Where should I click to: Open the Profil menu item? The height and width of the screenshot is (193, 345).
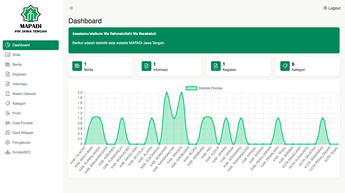(17, 113)
